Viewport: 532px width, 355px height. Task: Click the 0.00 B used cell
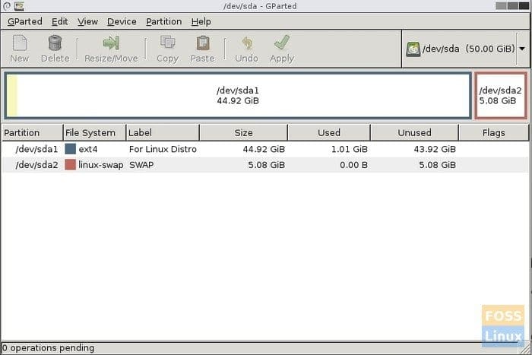point(353,165)
